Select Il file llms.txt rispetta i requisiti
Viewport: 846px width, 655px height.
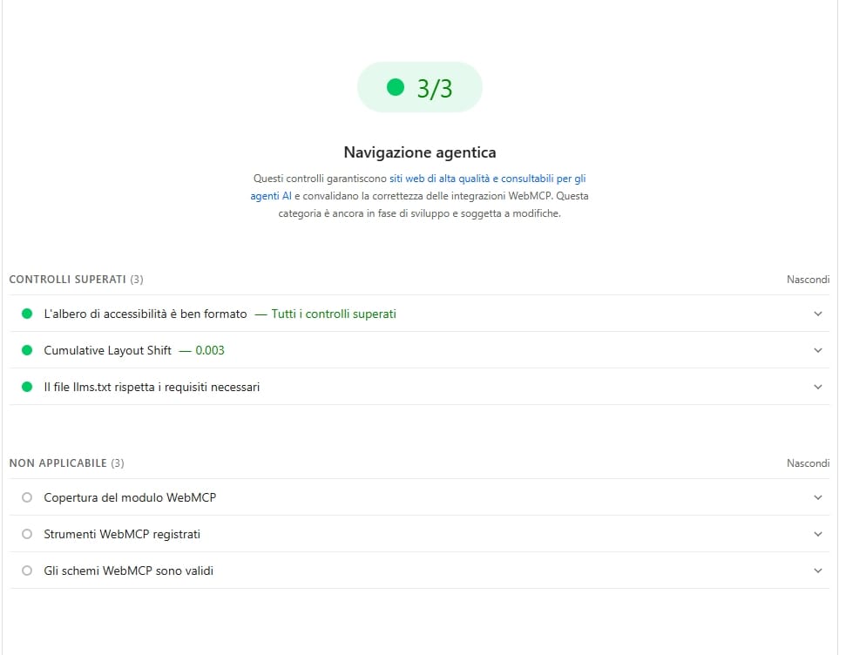point(152,388)
